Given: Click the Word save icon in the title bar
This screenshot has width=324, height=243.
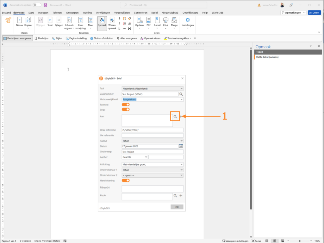Looking at the screenshot, I should click(45, 5).
